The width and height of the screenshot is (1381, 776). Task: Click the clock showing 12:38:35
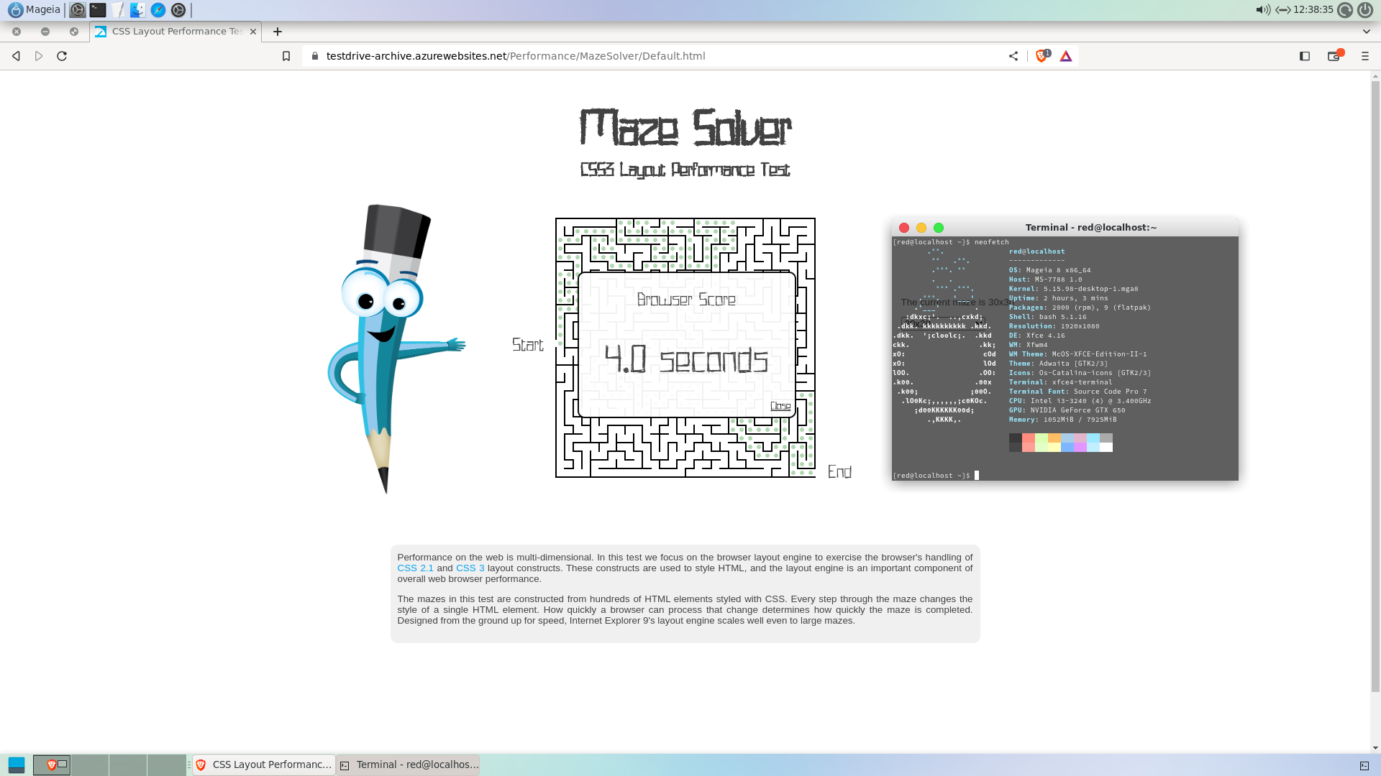tap(1313, 10)
